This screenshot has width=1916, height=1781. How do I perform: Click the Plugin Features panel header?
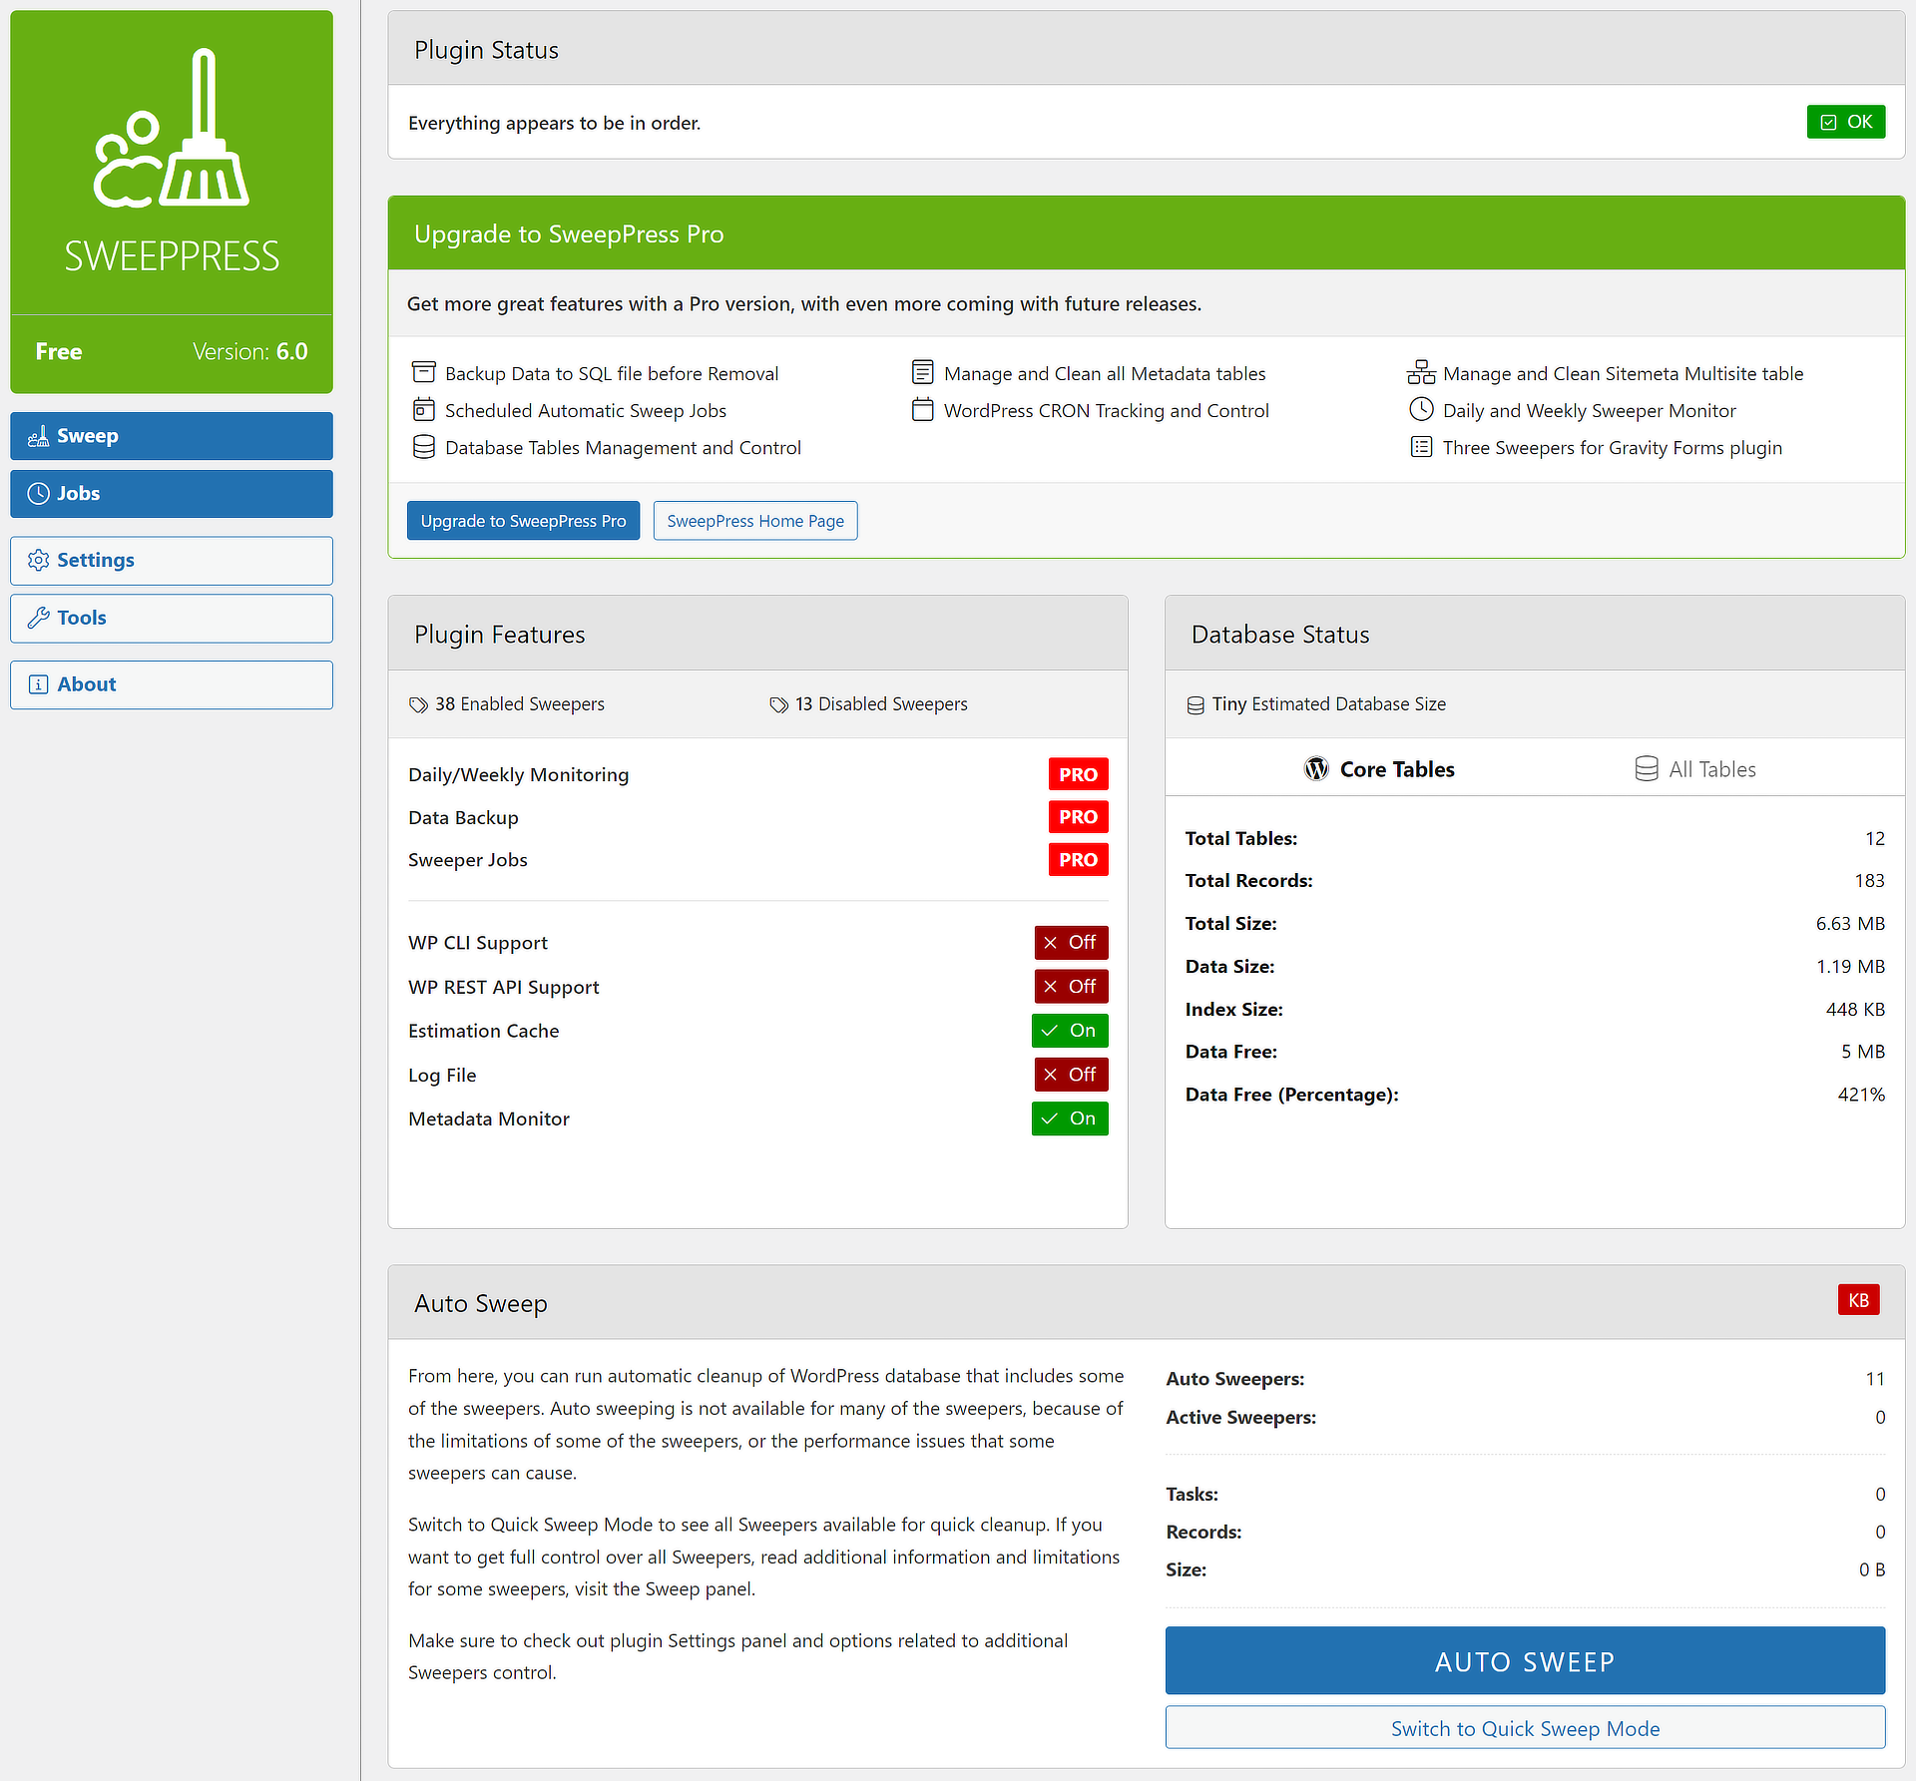pyautogui.click(x=757, y=634)
